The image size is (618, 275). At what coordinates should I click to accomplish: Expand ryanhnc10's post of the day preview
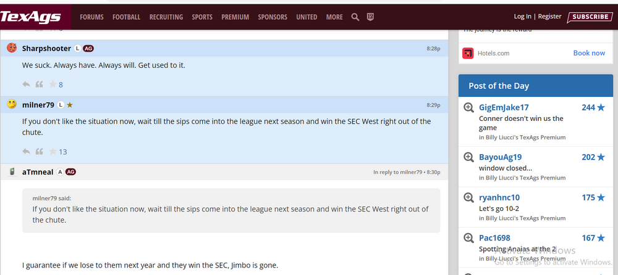pyautogui.click(x=469, y=198)
